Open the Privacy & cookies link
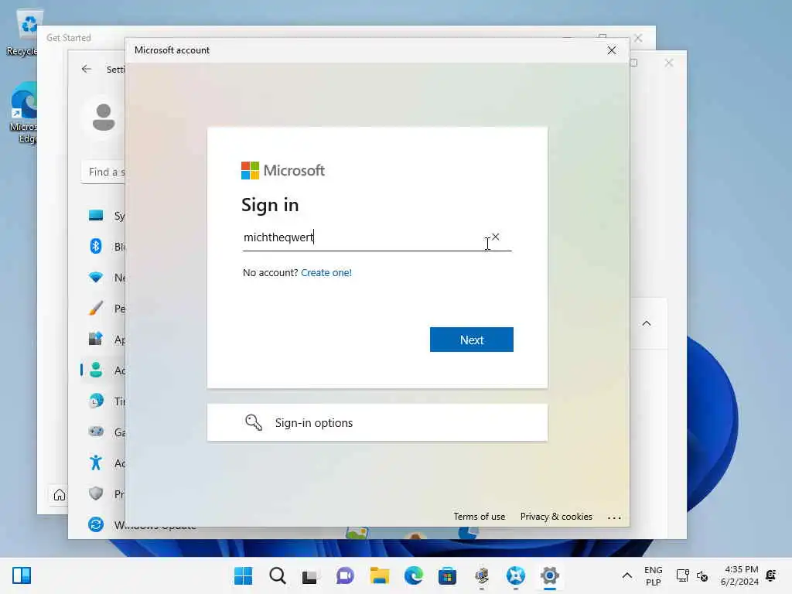This screenshot has width=792, height=594. tap(556, 516)
